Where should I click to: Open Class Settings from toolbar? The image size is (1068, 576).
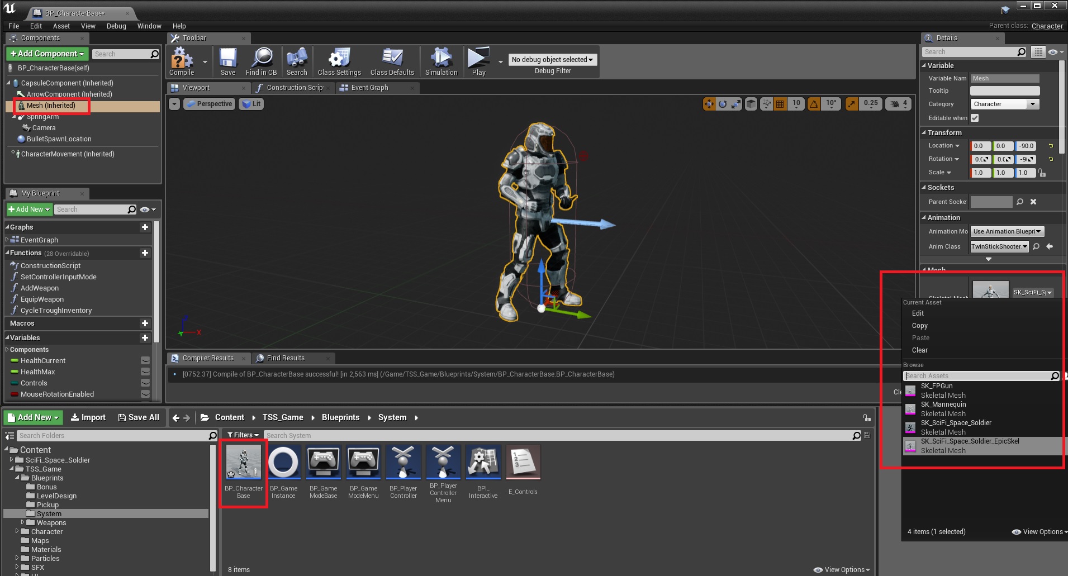click(339, 60)
